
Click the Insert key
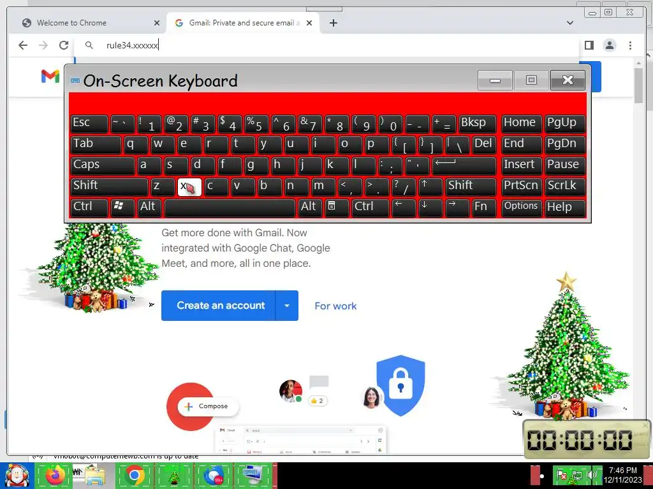[x=522, y=165]
